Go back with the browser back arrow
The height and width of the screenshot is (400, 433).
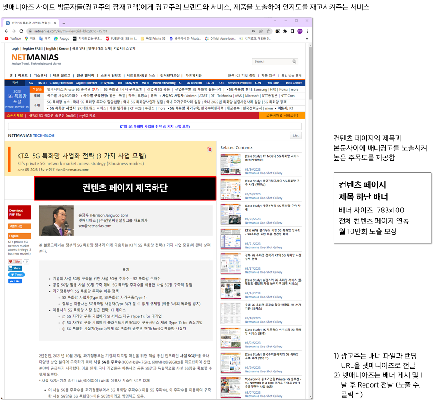pyautogui.click(x=6, y=31)
